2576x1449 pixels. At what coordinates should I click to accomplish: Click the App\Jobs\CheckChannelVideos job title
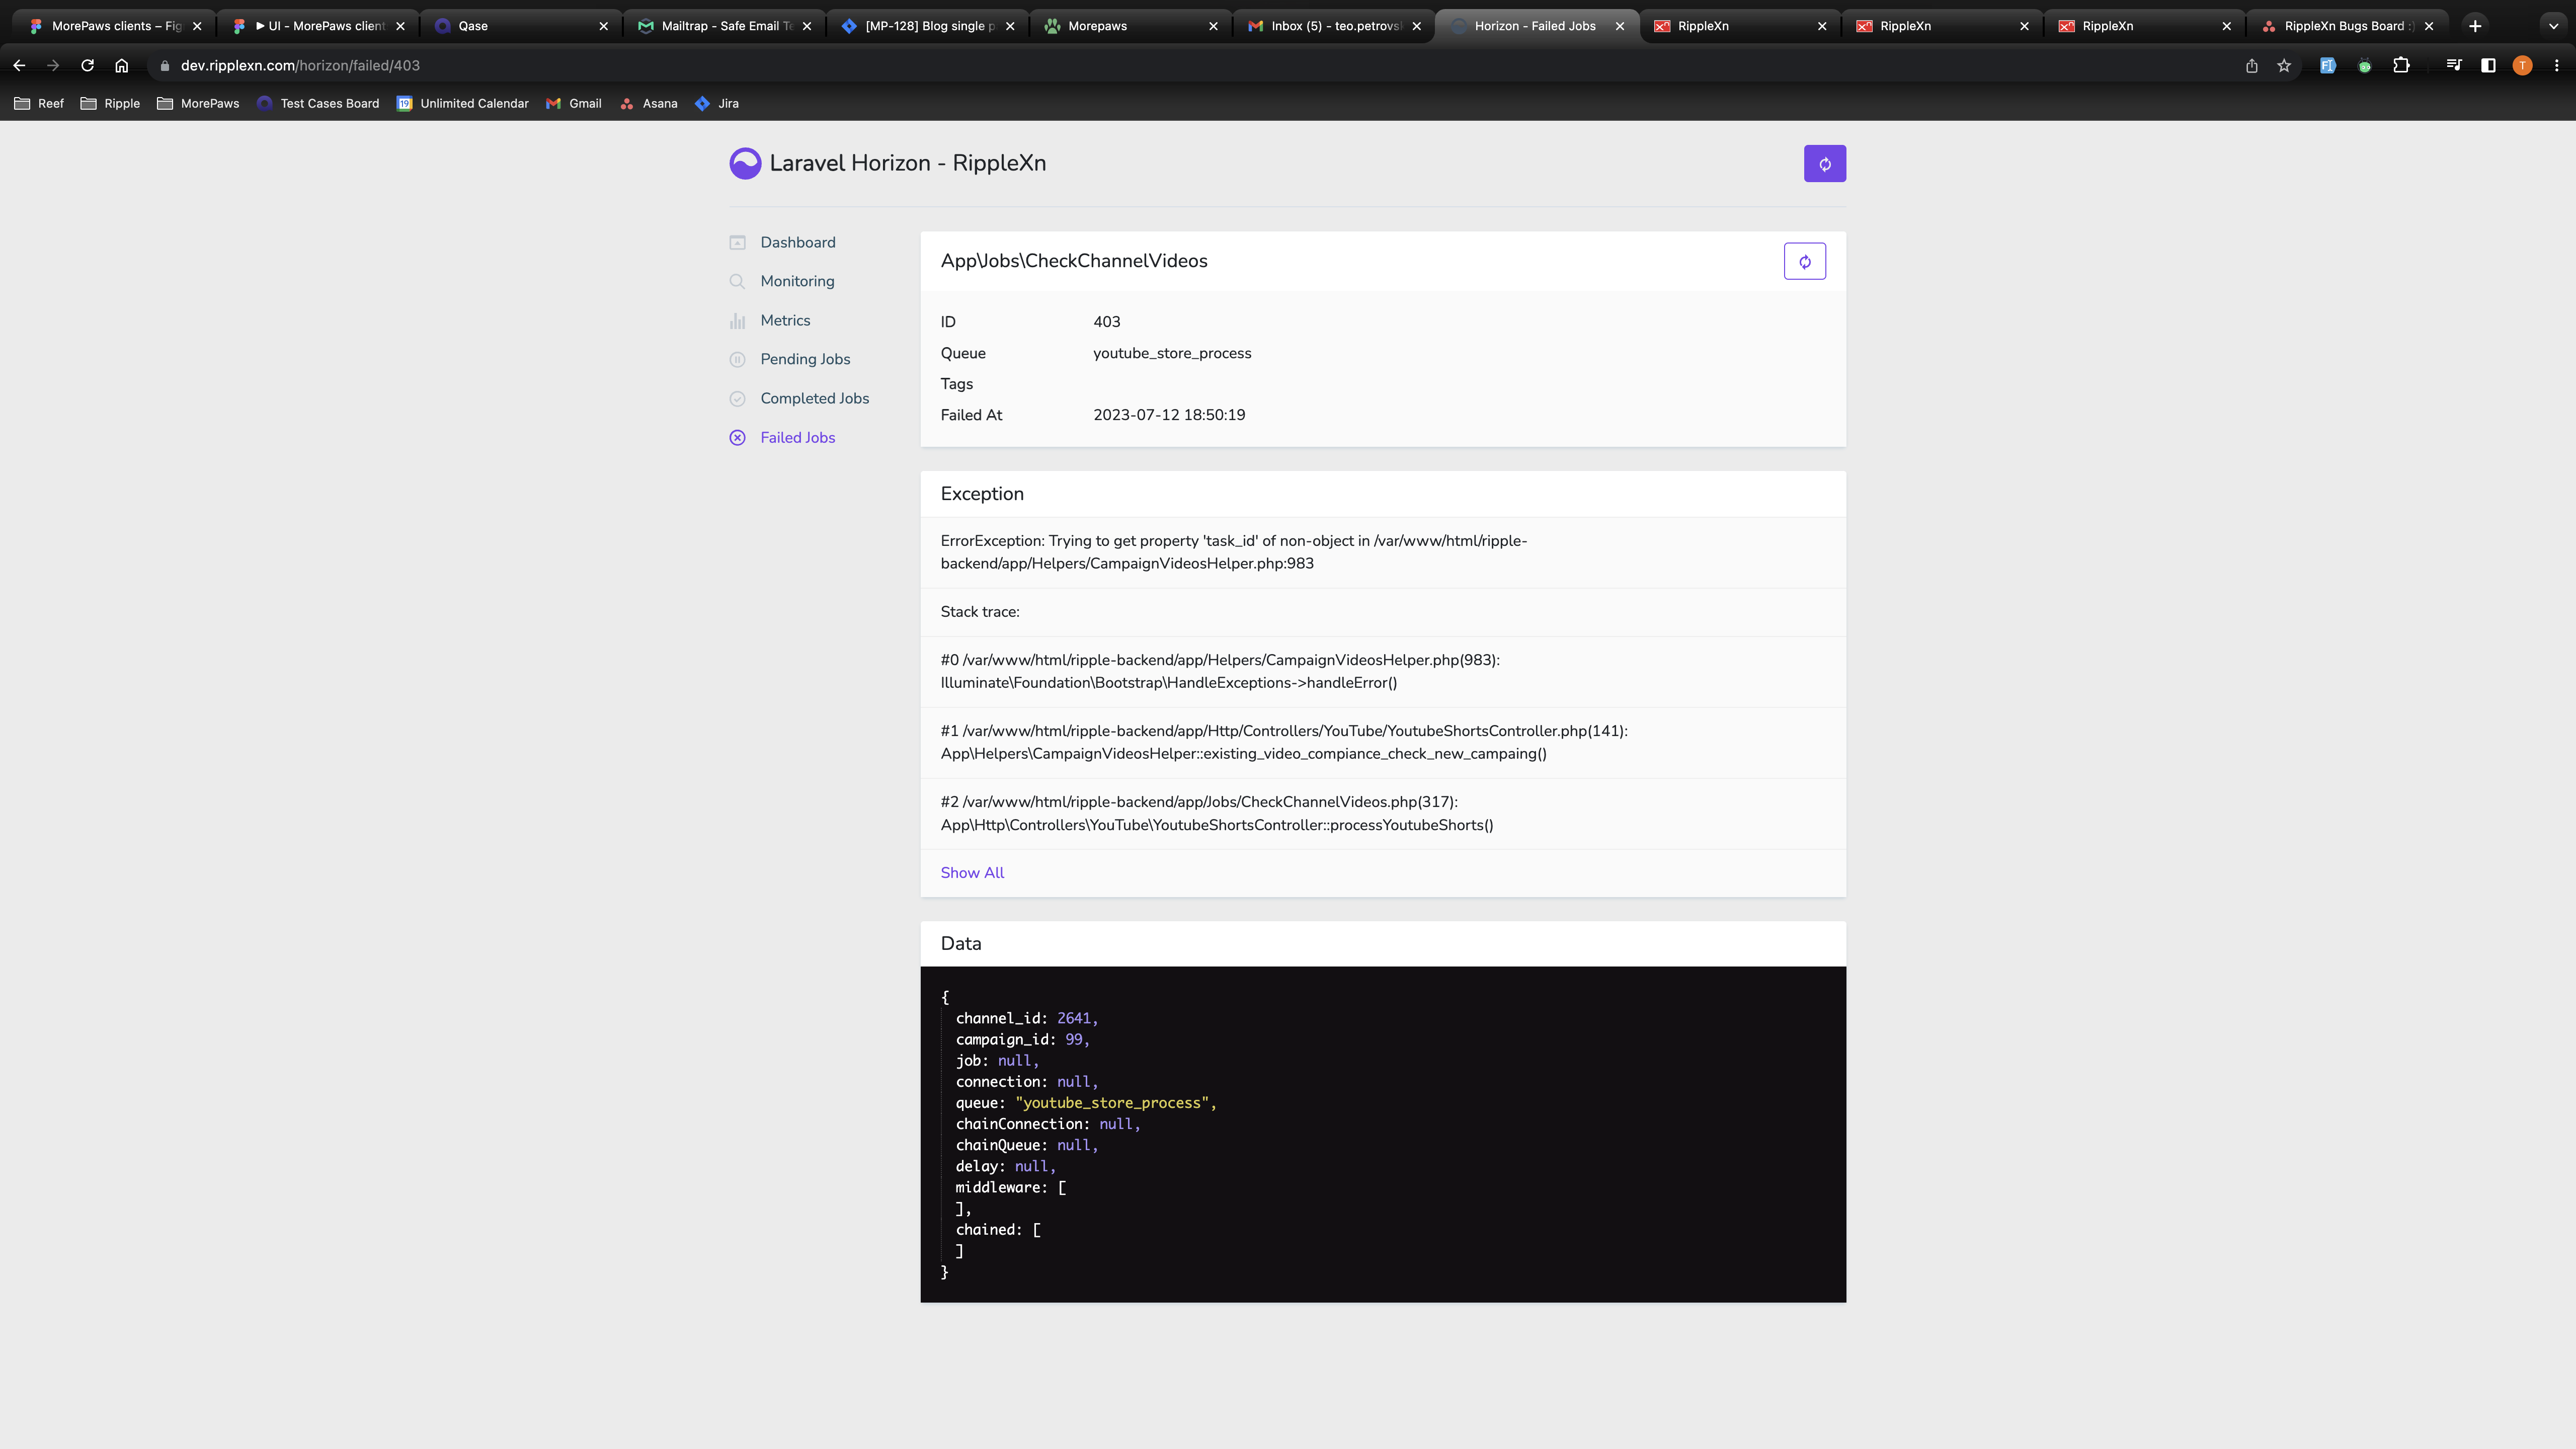[x=1074, y=261]
